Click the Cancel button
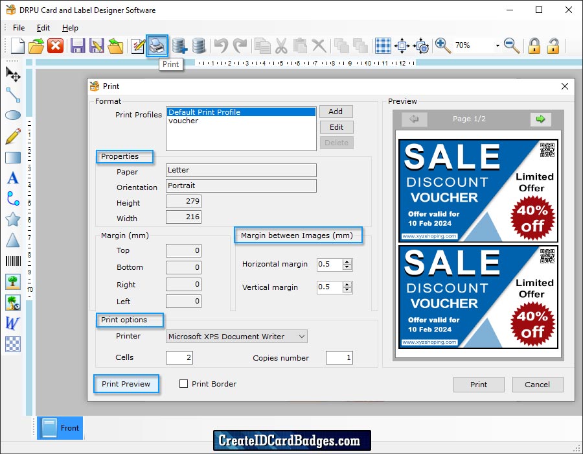 [x=537, y=385]
